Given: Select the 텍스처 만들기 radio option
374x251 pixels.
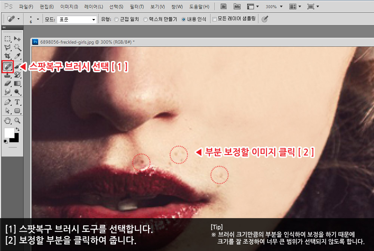Looking at the screenshot, I should pyautogui.click(x=145, y=19).
